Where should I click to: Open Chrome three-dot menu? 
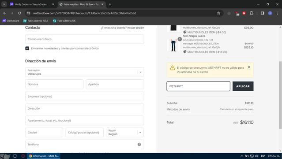278,13
